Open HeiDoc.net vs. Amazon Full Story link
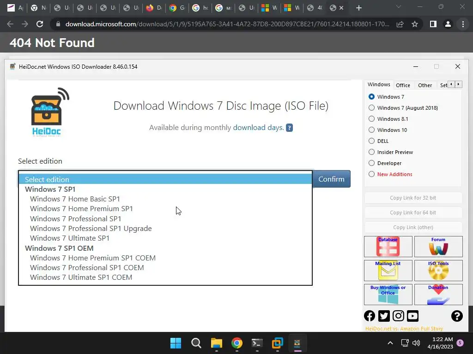Image resolution: width=473 pixels, height=354 pixels. (x=404, y=329)
